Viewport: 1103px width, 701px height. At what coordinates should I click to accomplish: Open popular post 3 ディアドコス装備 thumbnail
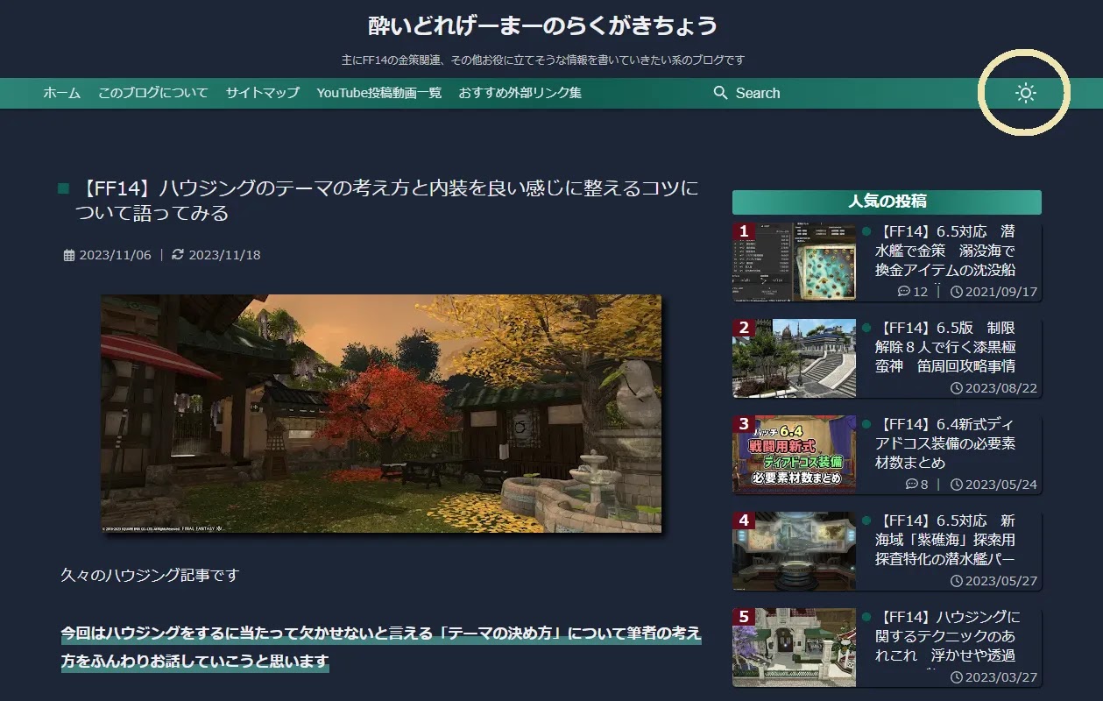coord(795,454)
